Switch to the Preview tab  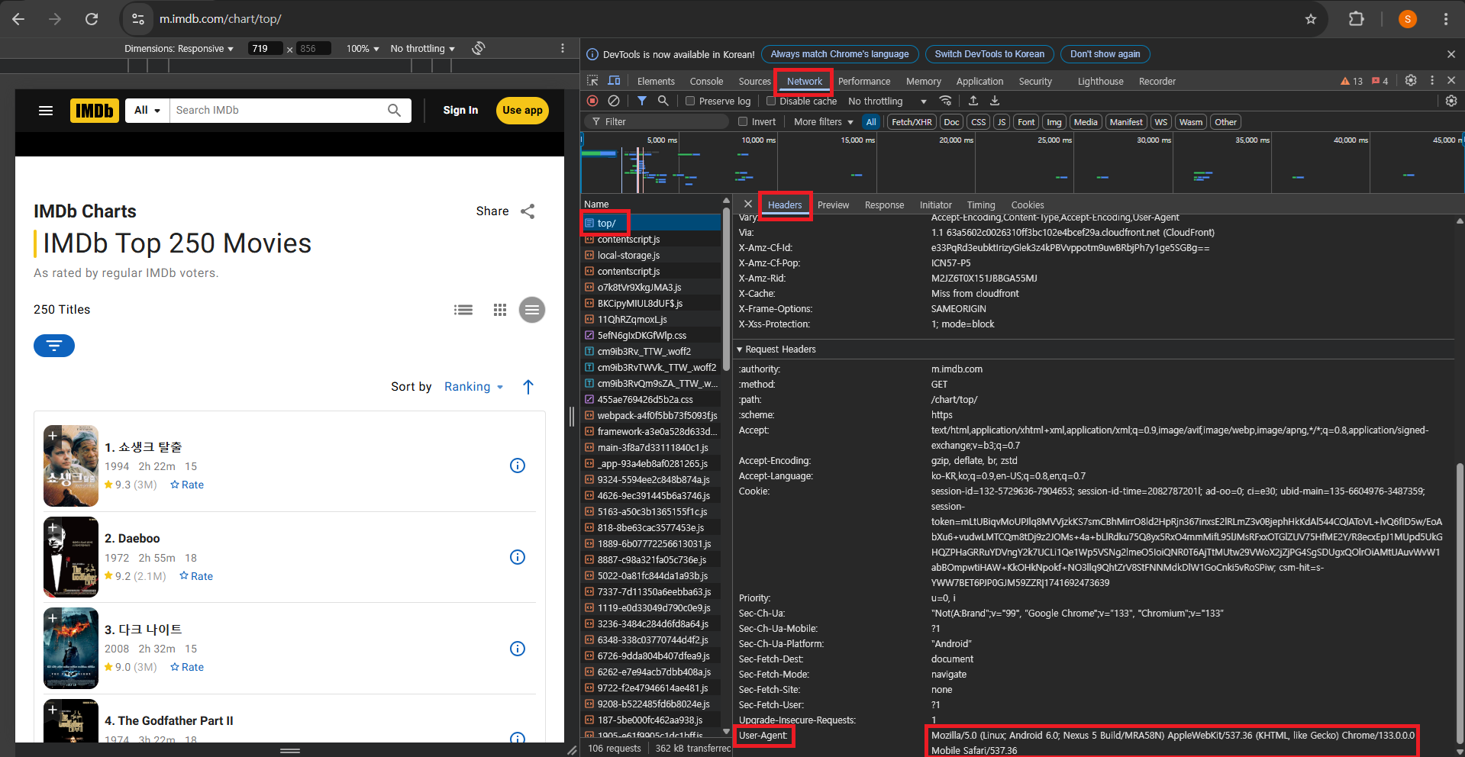[x=833, y=205]
